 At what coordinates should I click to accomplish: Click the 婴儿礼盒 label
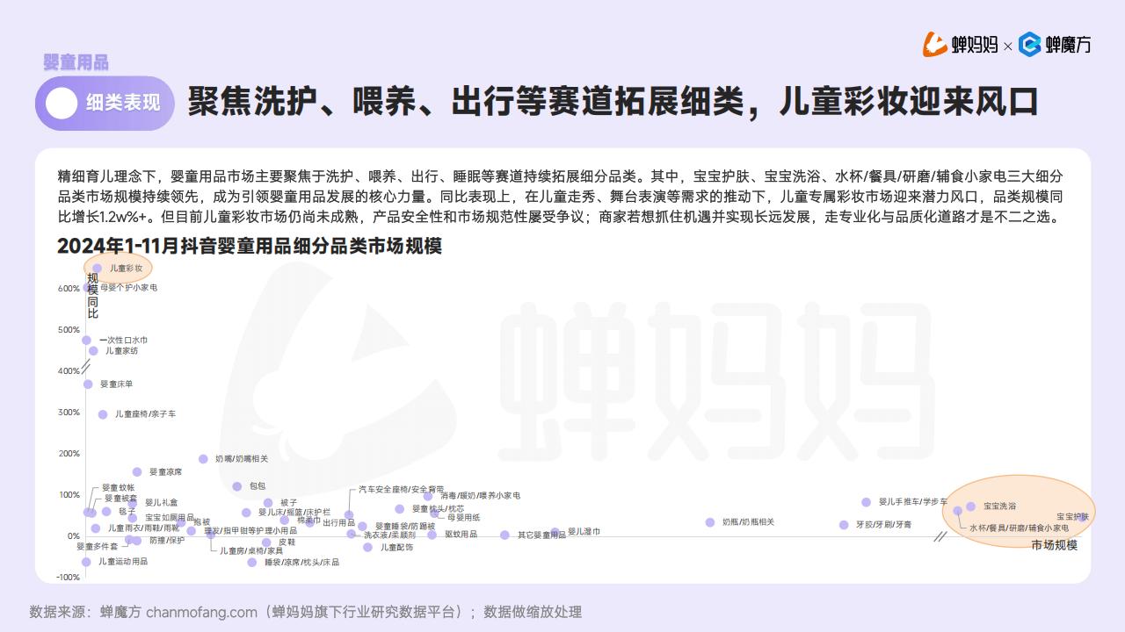(161, 502)
